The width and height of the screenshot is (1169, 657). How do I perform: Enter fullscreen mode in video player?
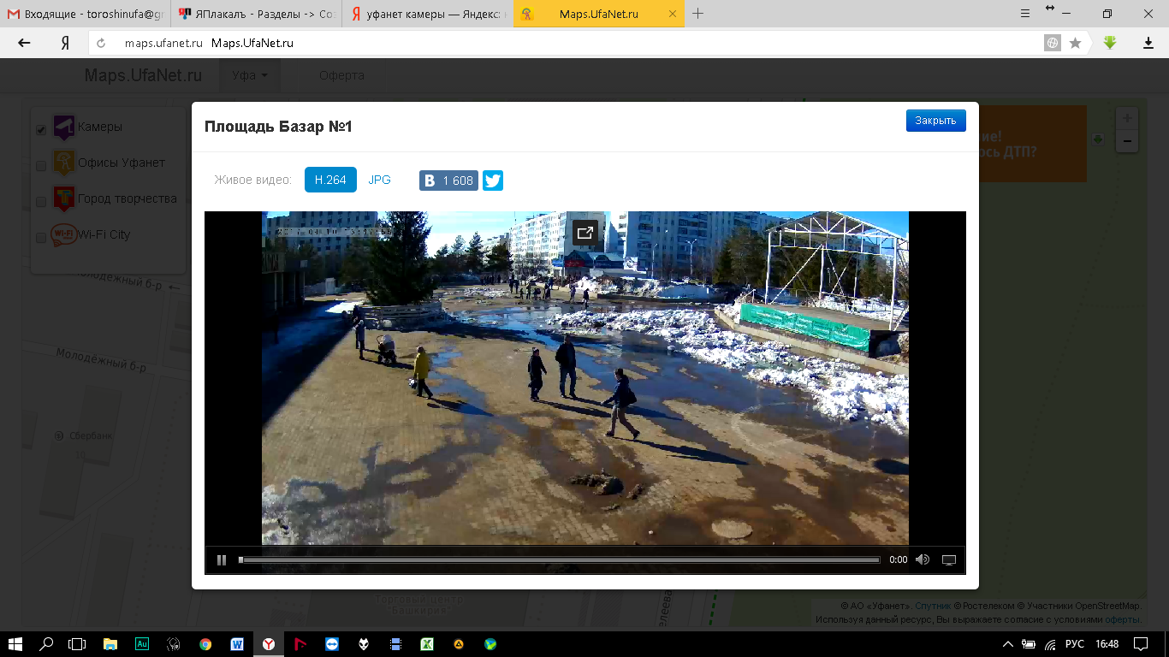(948, 560)
